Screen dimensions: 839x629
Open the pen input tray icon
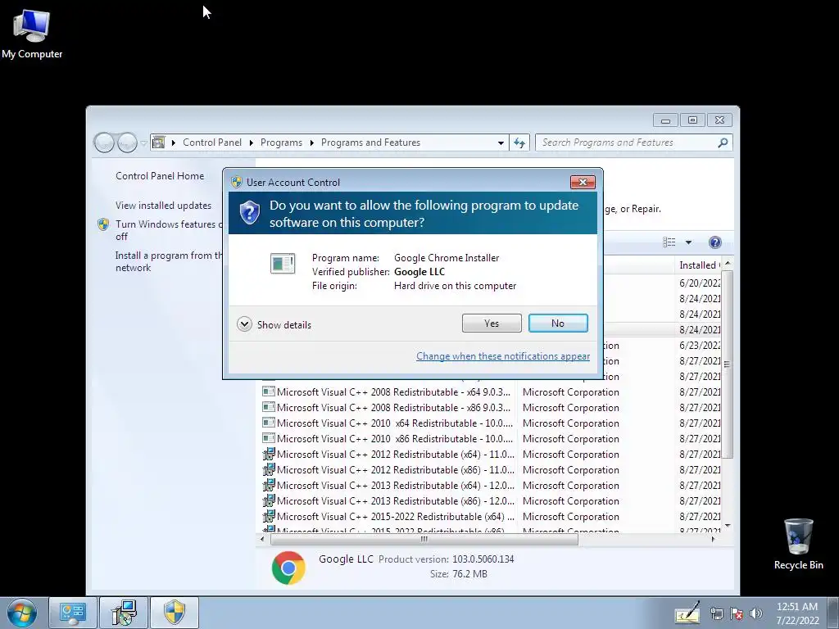(x=687, y=613)
